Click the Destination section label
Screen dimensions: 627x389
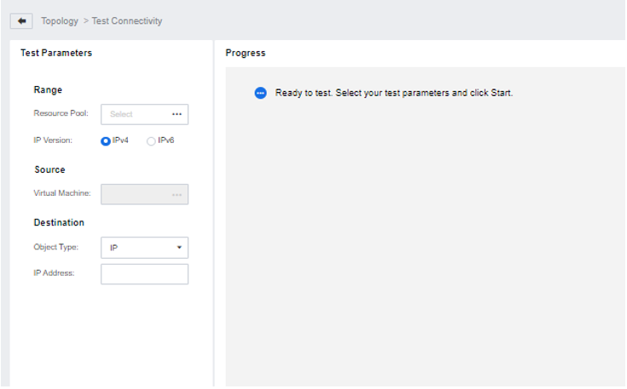tap(59, 222)
